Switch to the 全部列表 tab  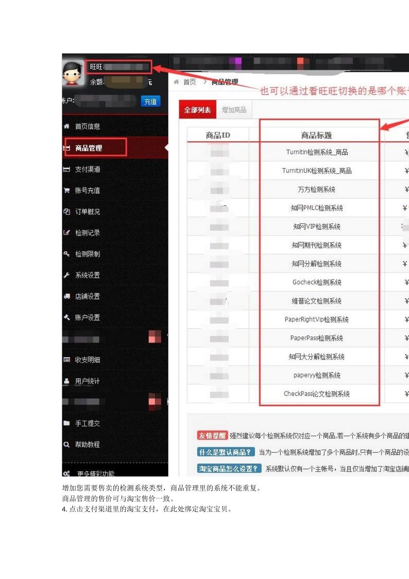198,110
